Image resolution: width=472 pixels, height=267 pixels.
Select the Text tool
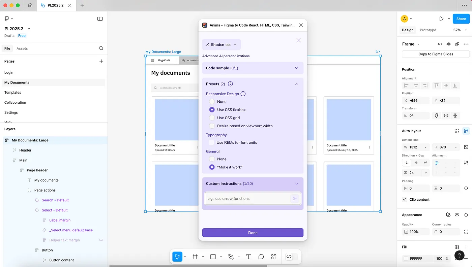pos(248,257)
